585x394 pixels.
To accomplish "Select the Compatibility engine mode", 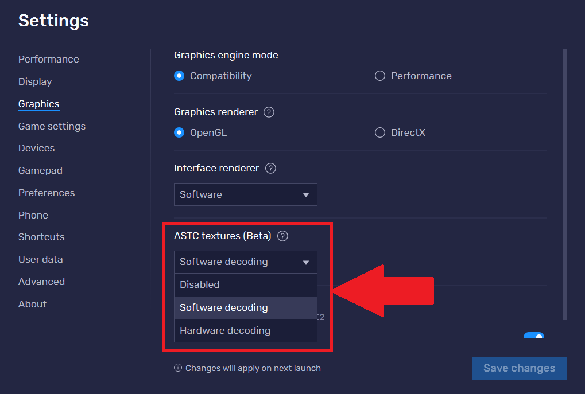I will click(x=179, y=75).
